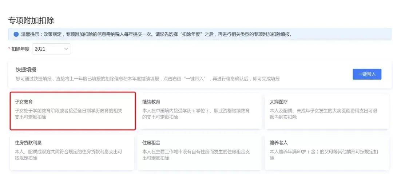The image size is (393, 174).
Task: Click description text under 住房租金
Action: point(196,155)
